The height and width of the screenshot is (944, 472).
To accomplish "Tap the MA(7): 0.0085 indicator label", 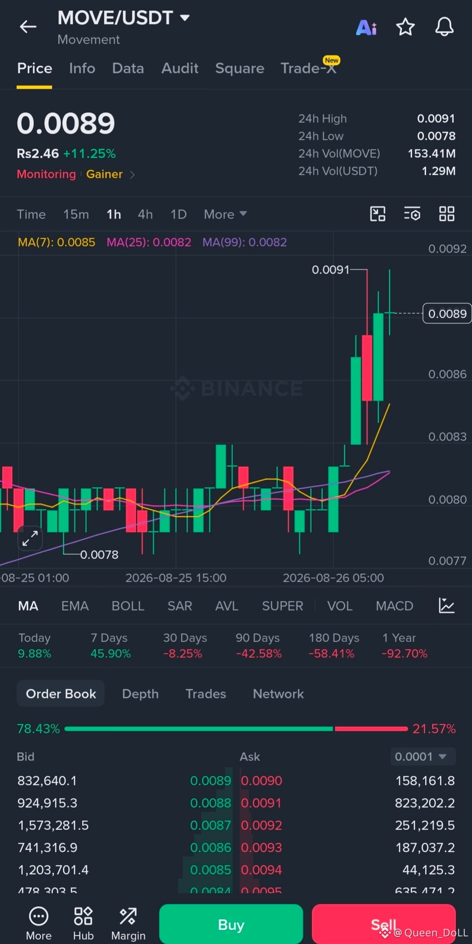I will [x=56, y=242].
